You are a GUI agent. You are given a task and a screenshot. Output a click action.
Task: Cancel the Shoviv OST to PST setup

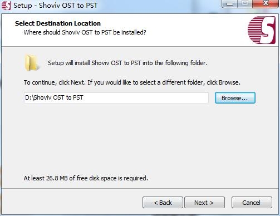[252, 203]
